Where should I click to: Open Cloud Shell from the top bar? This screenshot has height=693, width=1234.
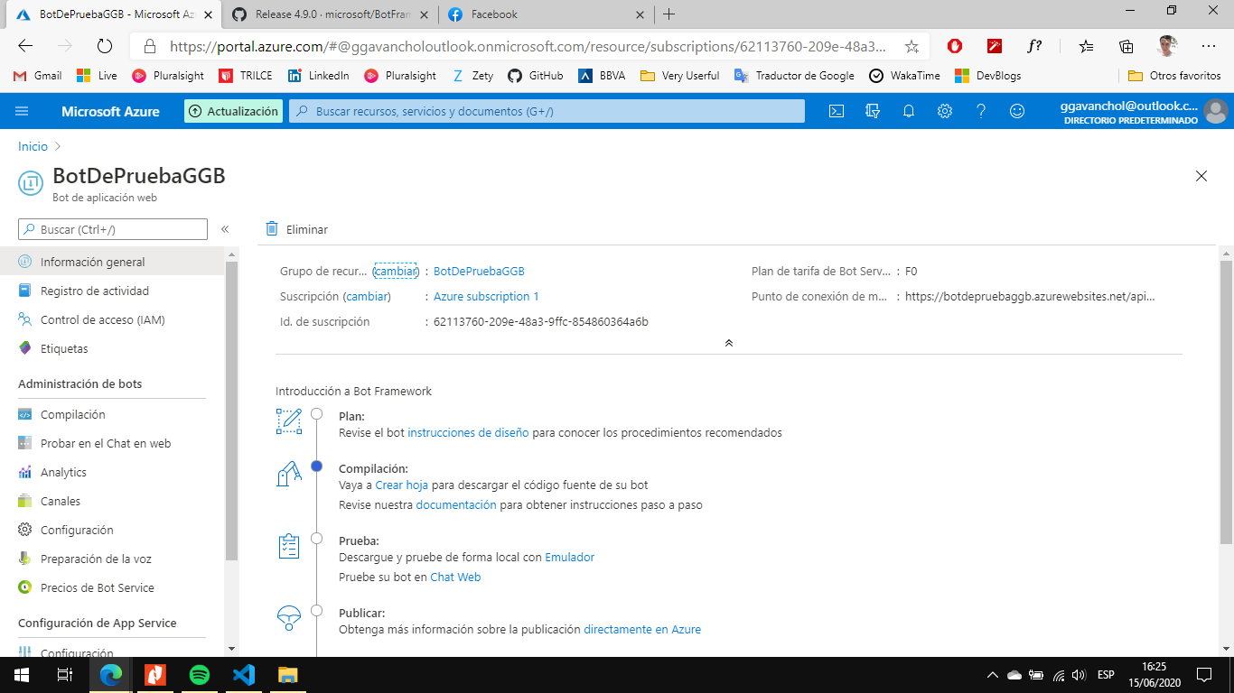837,111
